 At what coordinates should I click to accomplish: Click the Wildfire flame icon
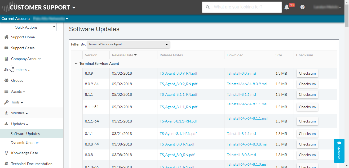point(7,113)
